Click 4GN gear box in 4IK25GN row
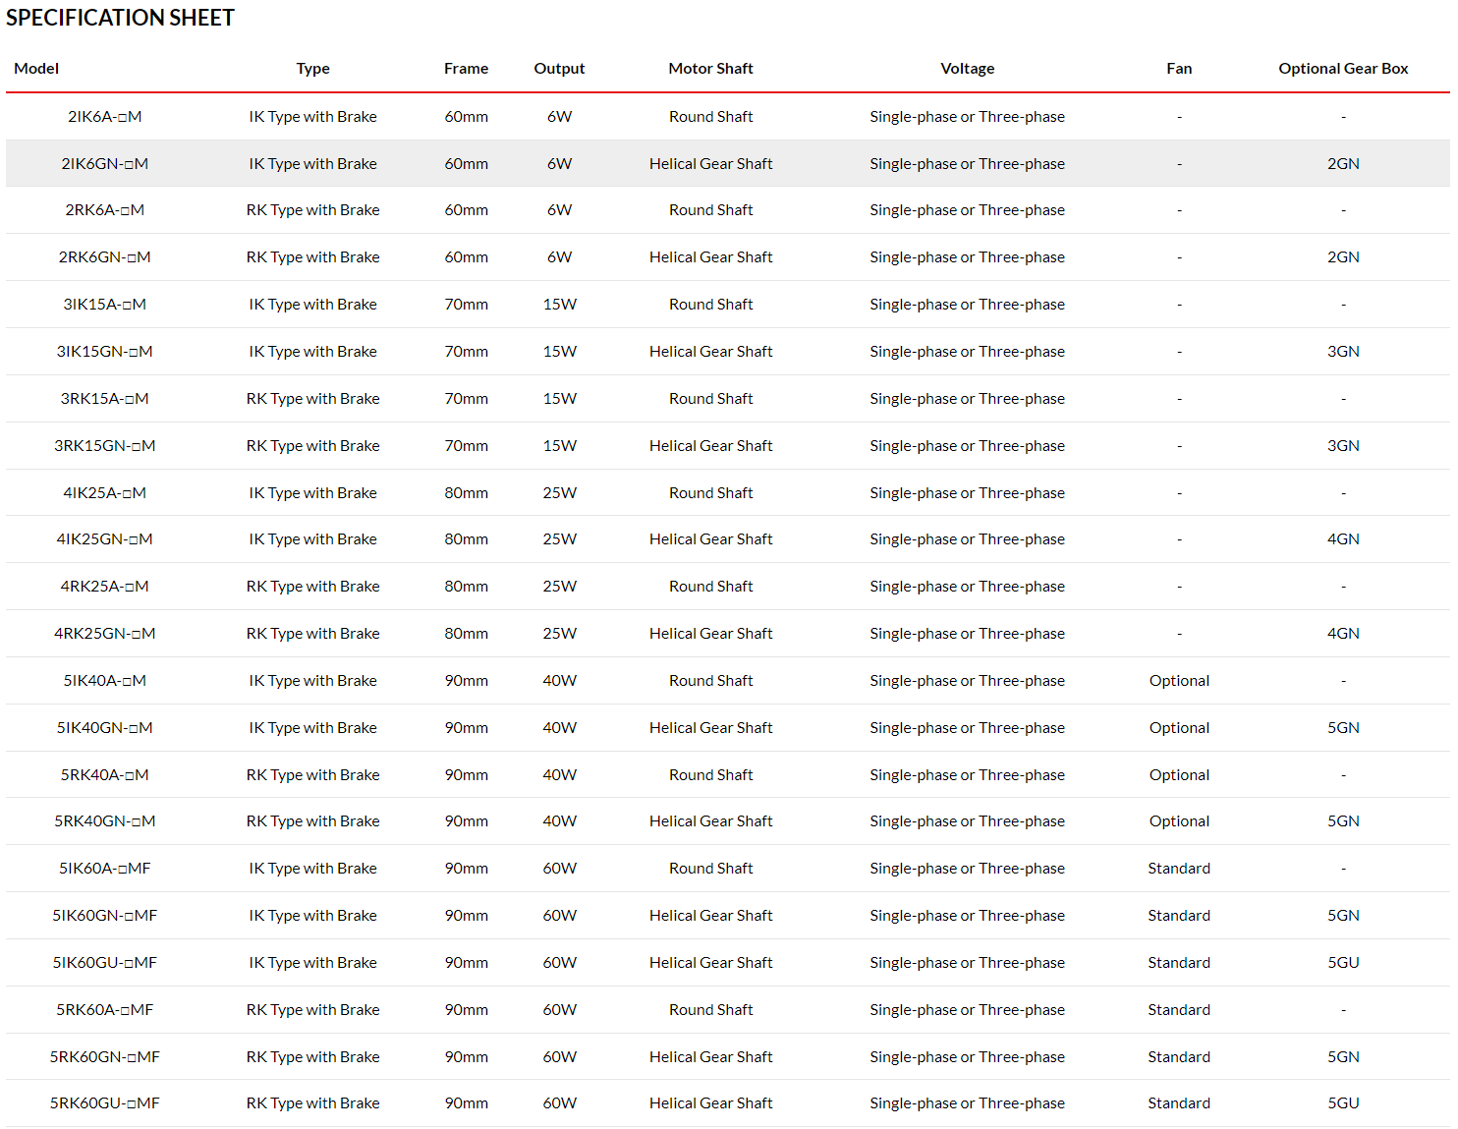This screenshot has height=1129, width=1458. click(1343, 539)
